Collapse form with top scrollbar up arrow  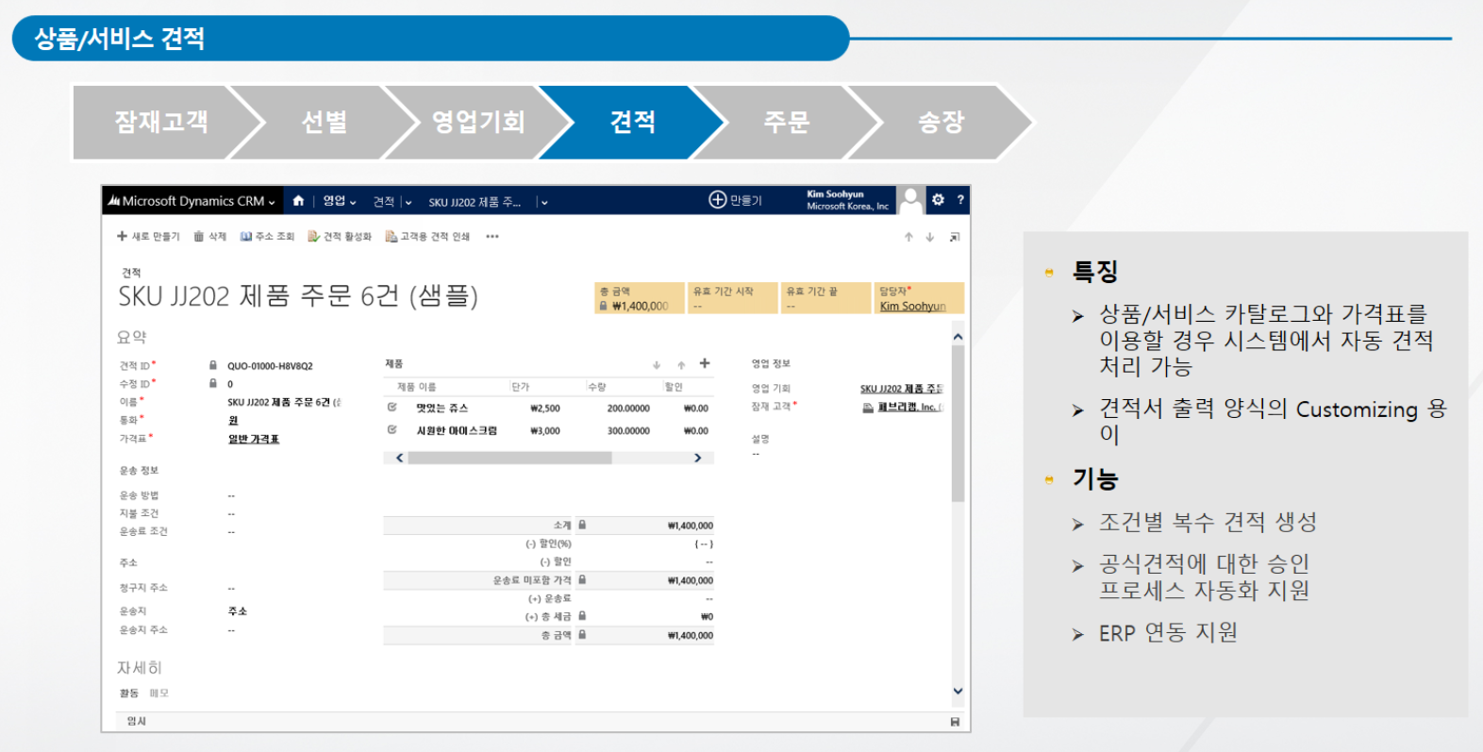point(958,337)
